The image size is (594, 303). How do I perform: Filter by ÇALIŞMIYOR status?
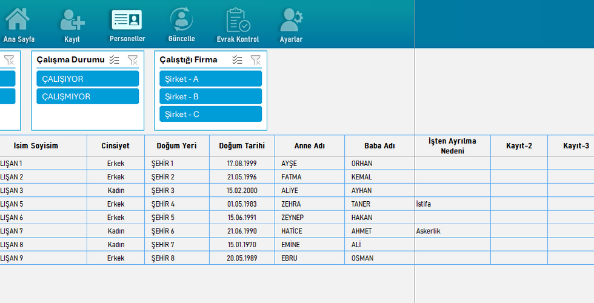(88, 96)
